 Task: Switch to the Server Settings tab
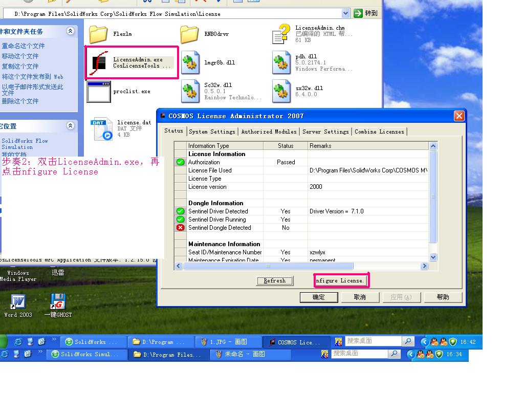326,132
